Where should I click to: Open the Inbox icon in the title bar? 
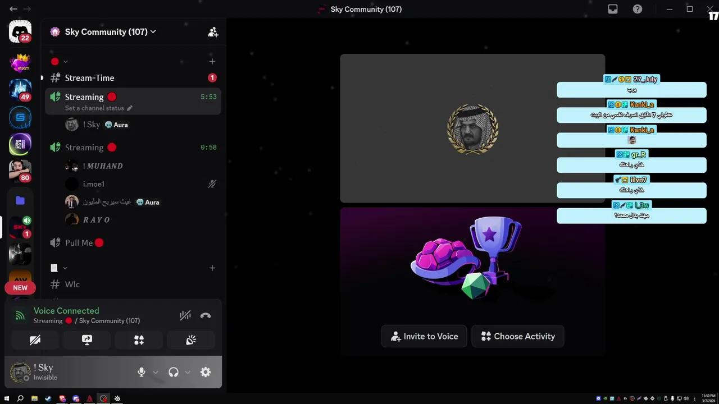pyautogui.click(x=613, y=9)
